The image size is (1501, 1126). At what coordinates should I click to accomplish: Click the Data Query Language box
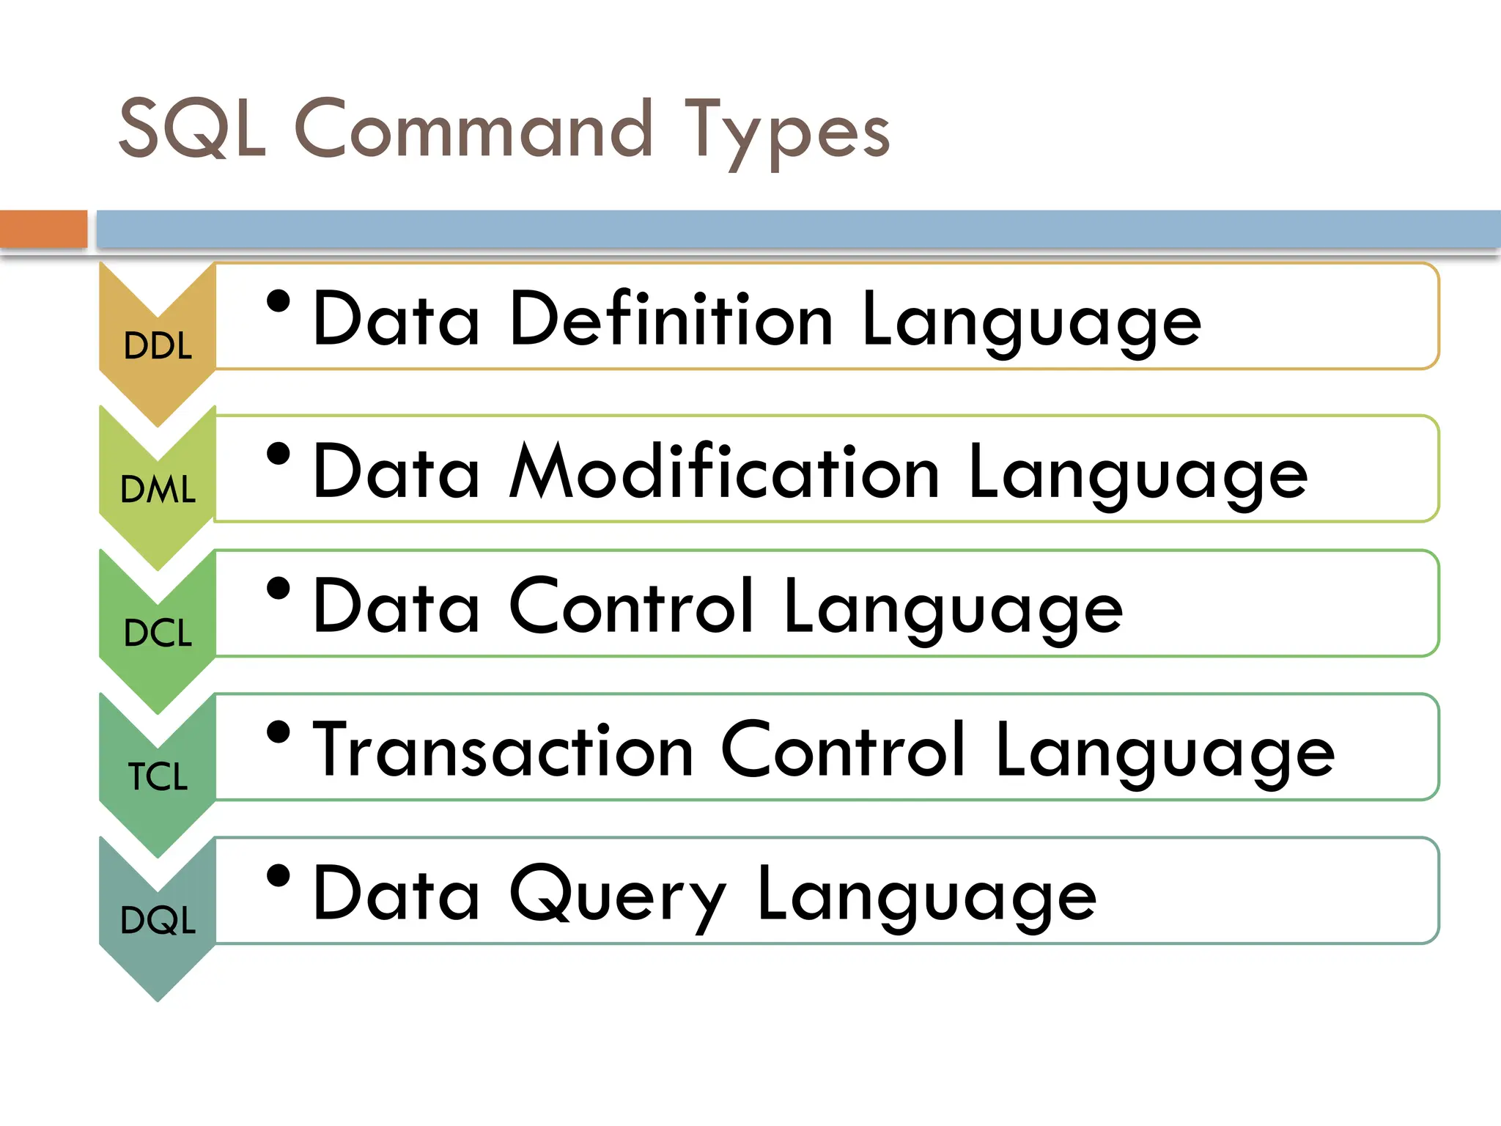(x=827, y=891)
